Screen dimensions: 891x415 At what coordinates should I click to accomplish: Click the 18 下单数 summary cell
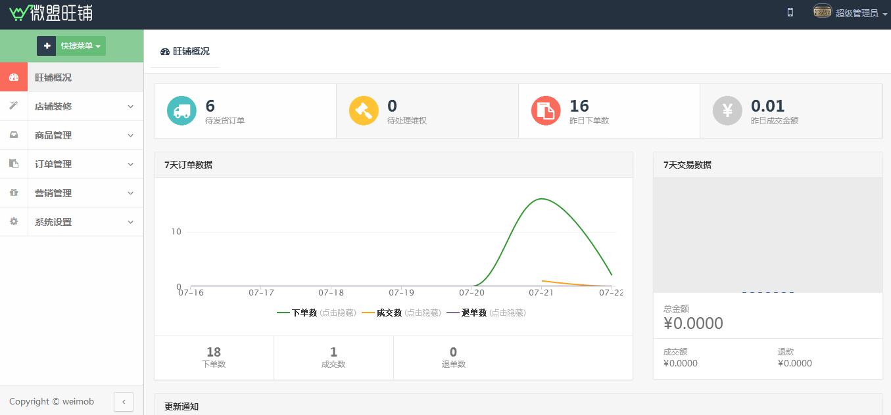click(x=214, y=357)
